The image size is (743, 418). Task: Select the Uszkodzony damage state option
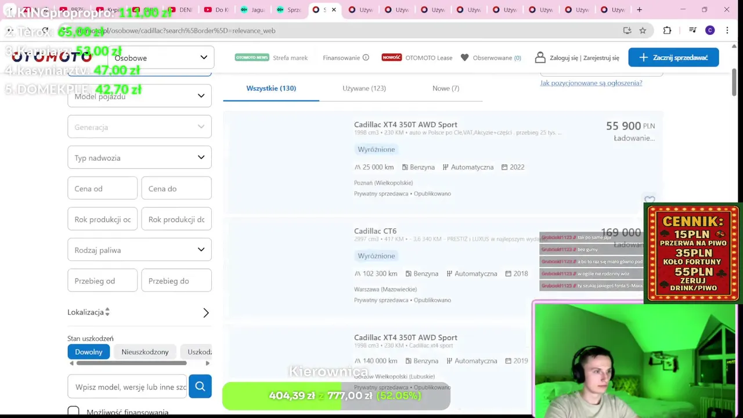[x=196, y=352]
